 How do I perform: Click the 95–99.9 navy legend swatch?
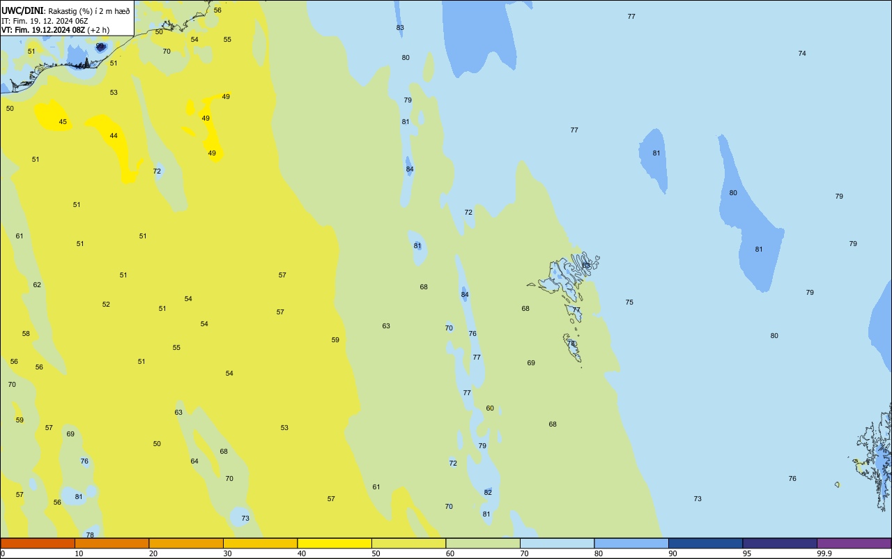[780, 543]
